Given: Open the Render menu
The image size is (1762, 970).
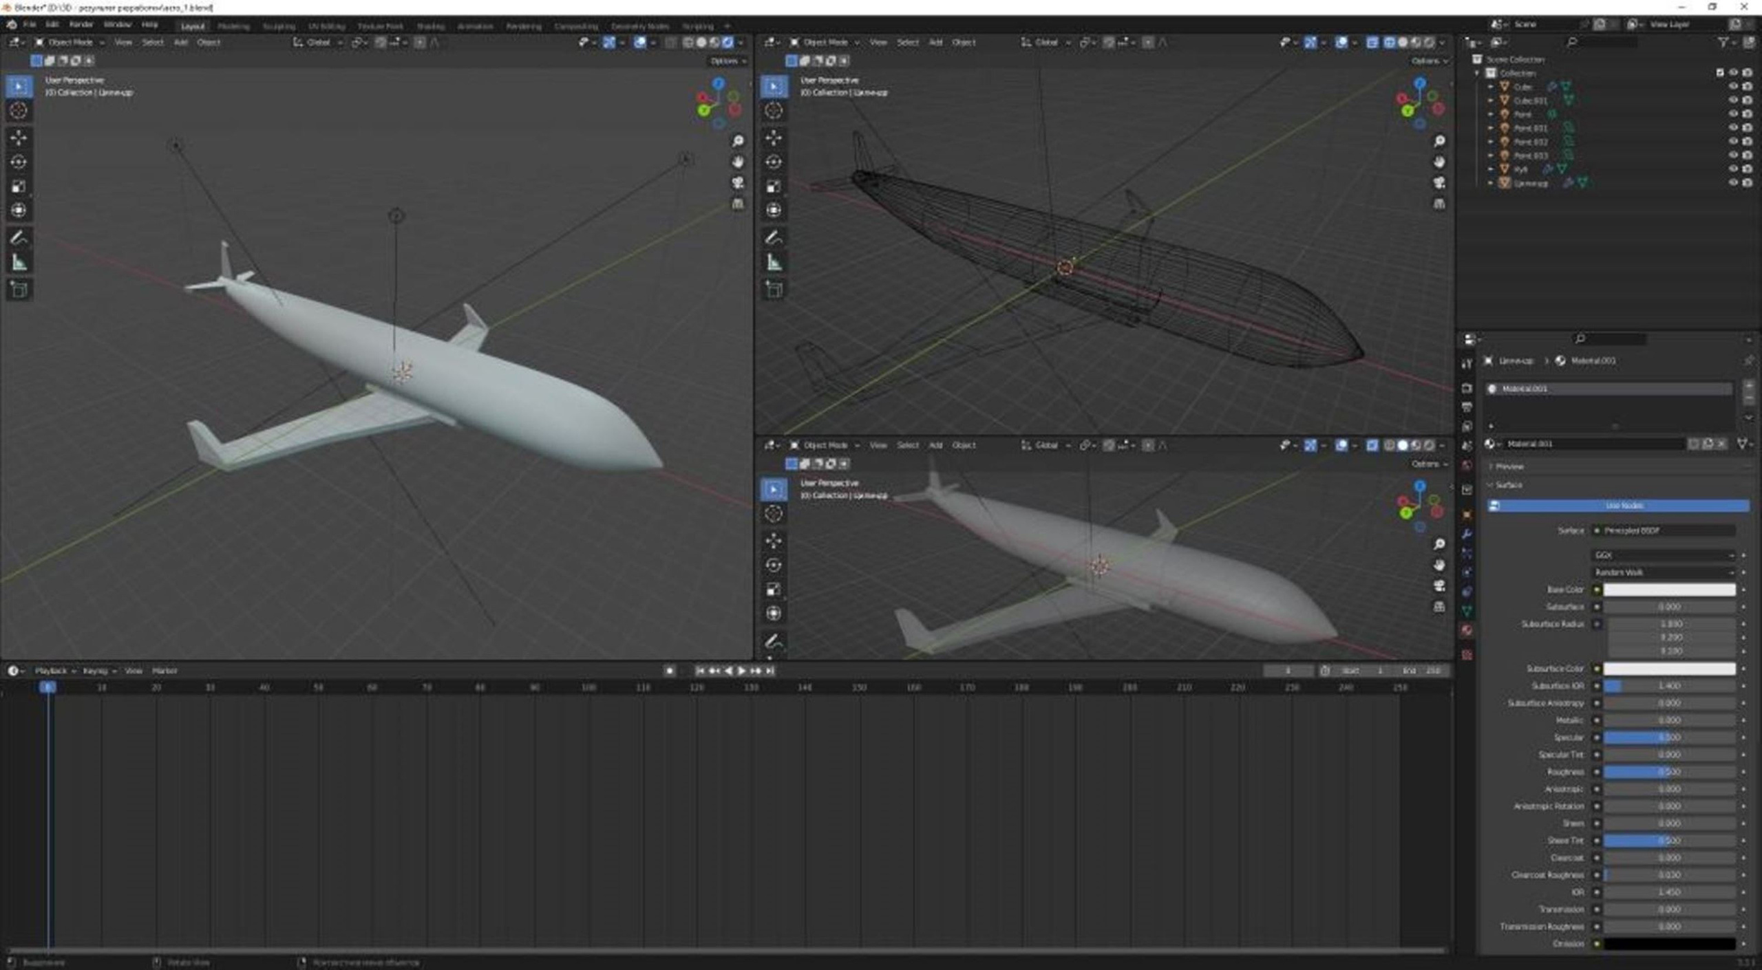Looking at the screenshot, I should 81,25.
